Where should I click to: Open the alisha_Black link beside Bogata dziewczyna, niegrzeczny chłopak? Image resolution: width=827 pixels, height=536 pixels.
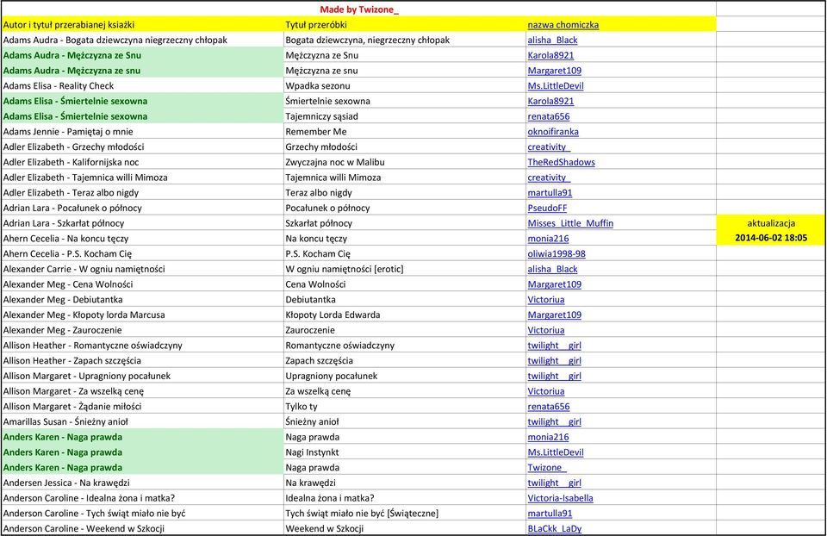(x=552, y=41)
